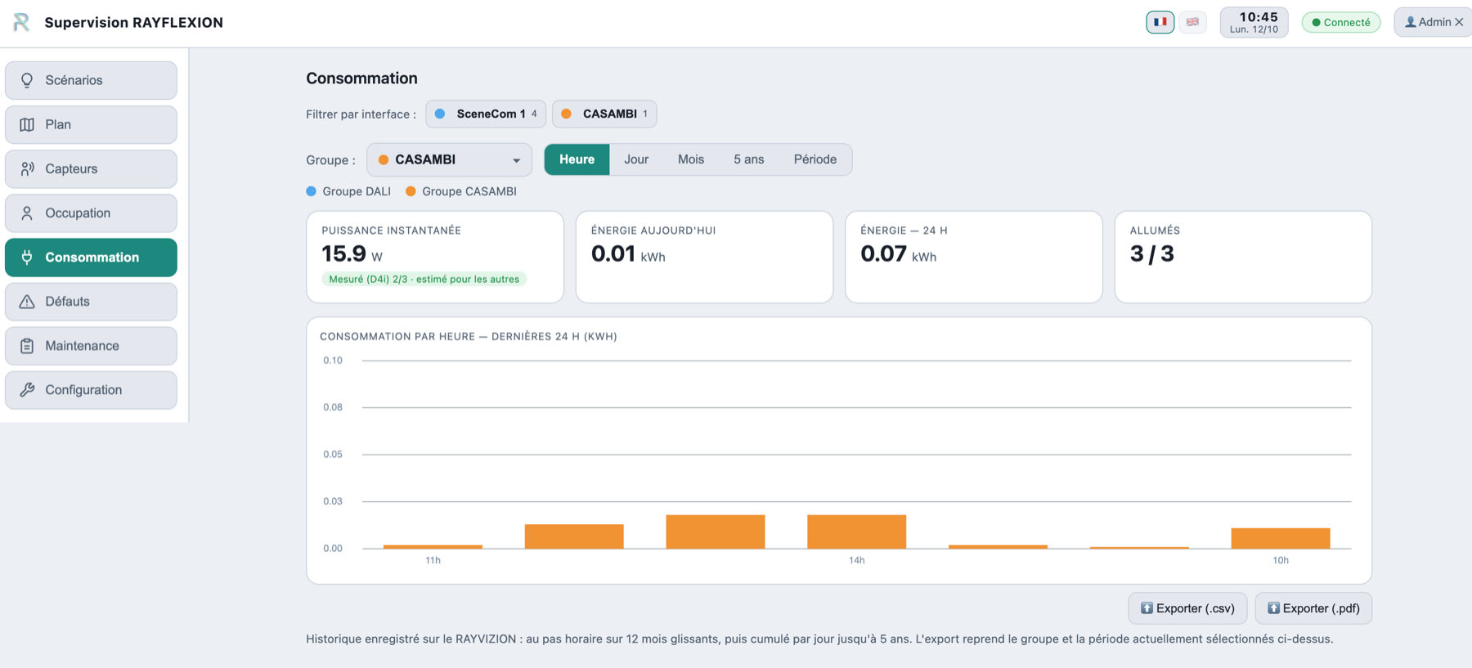Click the 'Mesuré (D4i) 2/3' green badge

coord(424,279)
